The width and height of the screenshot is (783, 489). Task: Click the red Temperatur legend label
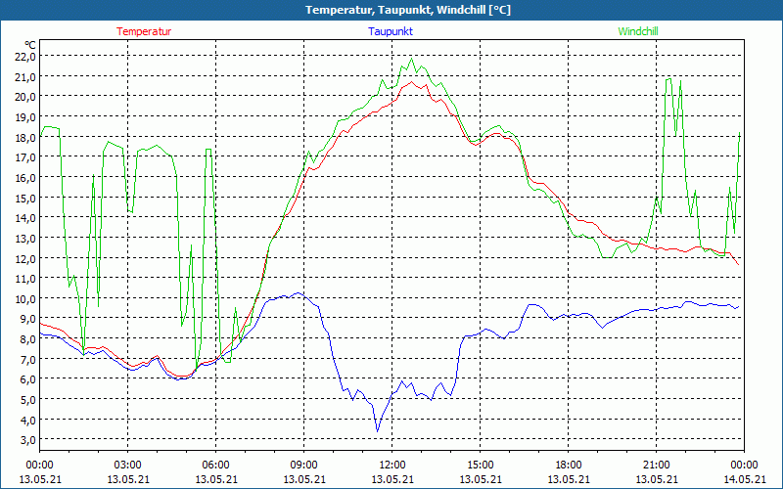(144, 31)
